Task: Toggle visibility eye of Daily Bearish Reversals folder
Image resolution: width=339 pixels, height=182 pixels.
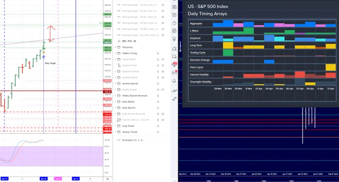Action: pyautogui.click(x=163, y=114)
